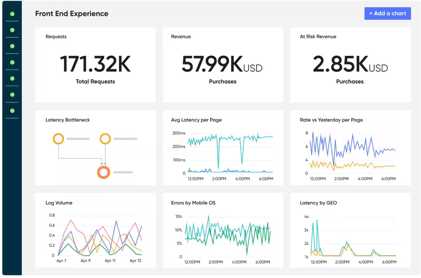The height and width of the screenshot is (278, 421).
Task: Click the At Risk Revenue card title
Action: coord(318,37)
